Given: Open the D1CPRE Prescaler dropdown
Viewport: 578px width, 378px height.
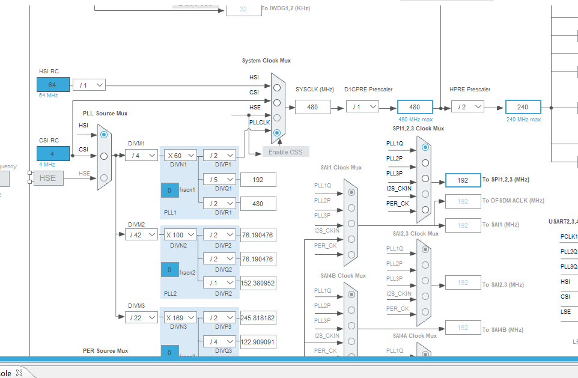Looking at the screenshot, I should click(361, 106).
